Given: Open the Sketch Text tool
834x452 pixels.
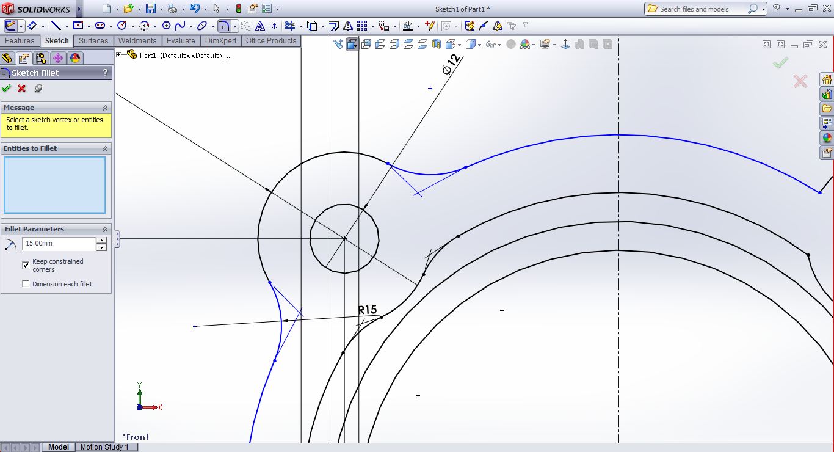Looking at the screenshot, I should (259, 25).
